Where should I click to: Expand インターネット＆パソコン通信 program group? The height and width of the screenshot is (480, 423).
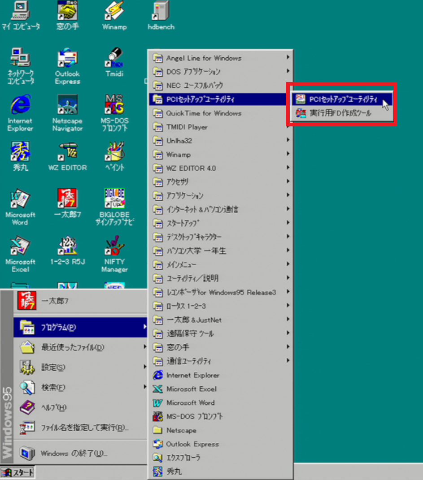[221, 209]
